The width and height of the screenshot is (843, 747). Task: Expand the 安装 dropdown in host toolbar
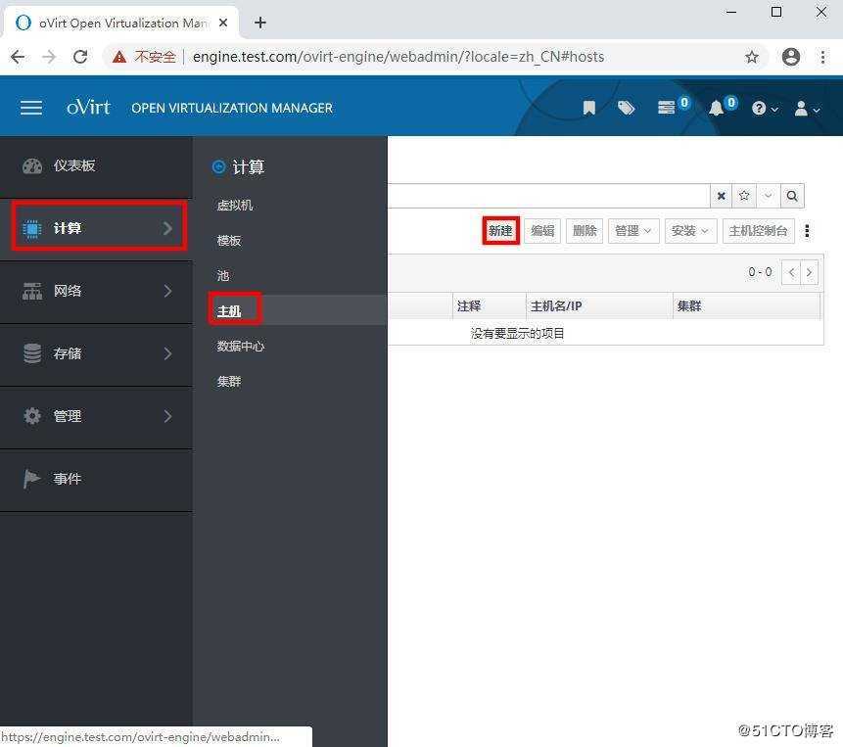(x=689, y=230)
